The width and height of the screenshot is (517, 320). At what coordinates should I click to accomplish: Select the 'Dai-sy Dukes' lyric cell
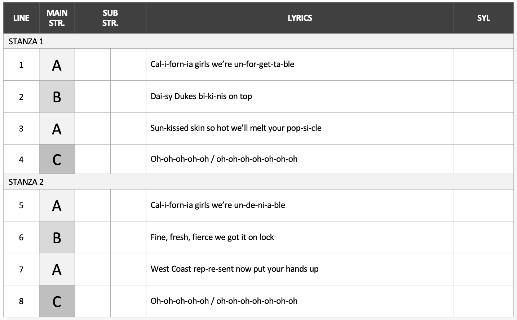pyautogui.click(x=300, y=97)
